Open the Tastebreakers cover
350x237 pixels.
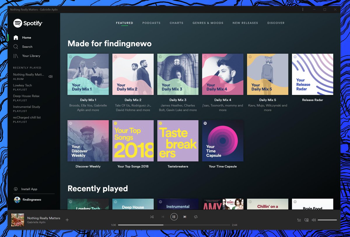click(x=178, y=141)
